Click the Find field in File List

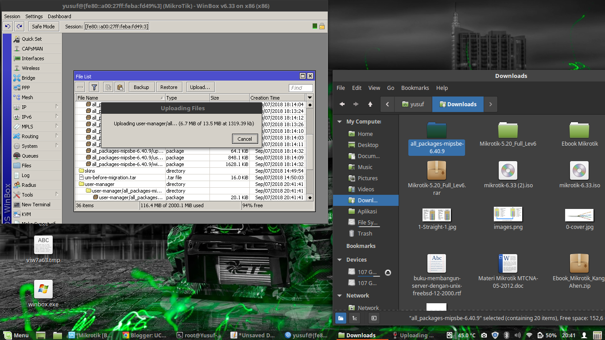pyautogui.click(x=301, y=88)
